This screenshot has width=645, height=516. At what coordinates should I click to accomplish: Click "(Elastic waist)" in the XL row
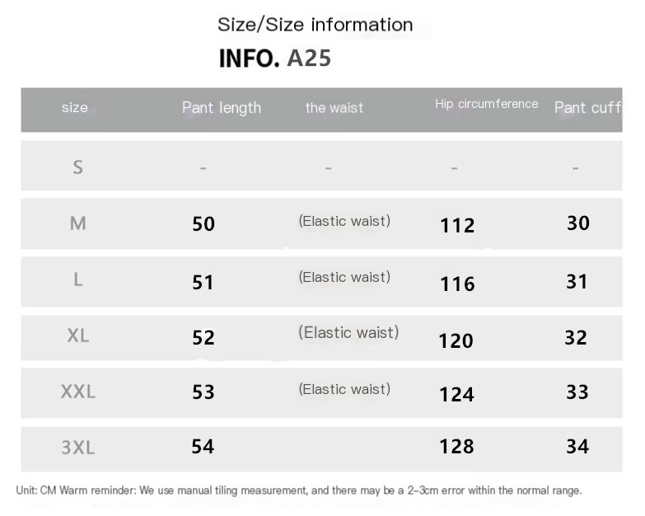(348, 332)
